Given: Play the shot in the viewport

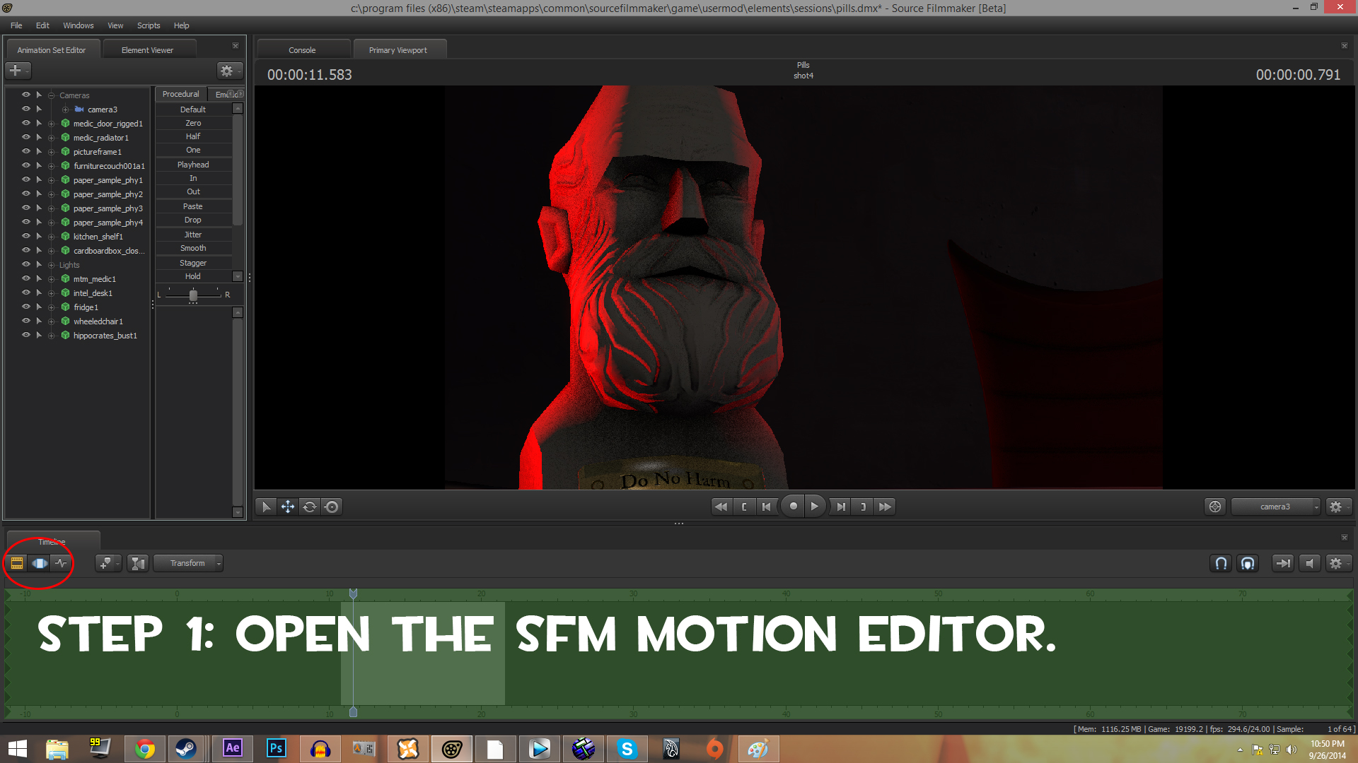Looking at the screenshot, I should click(x=815, y=507).
